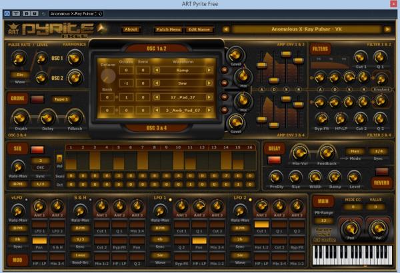Open the Patch Menu
Screen dimensions: 400x273
pos(170,29)
